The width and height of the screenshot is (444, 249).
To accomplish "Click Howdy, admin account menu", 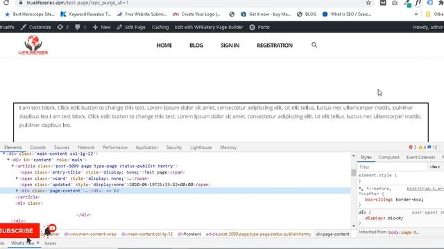I will pyautogui.click(x=428, y=27).
